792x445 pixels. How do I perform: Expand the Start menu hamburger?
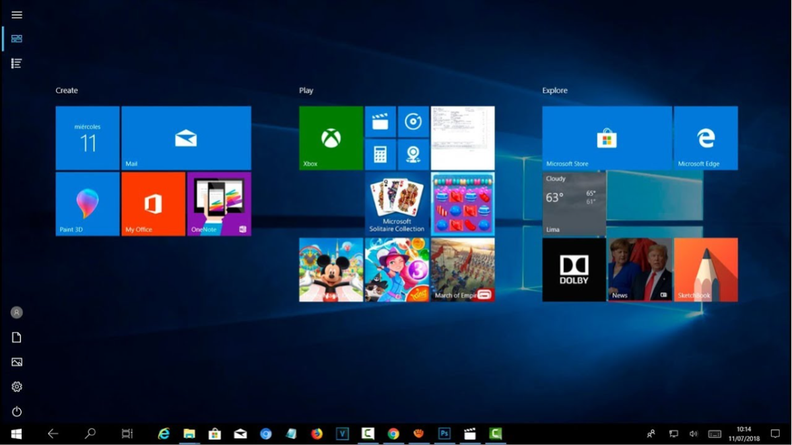16,15
